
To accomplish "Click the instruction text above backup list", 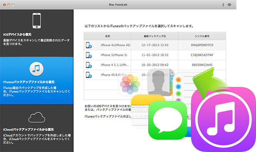I will (x=139, y=26).
